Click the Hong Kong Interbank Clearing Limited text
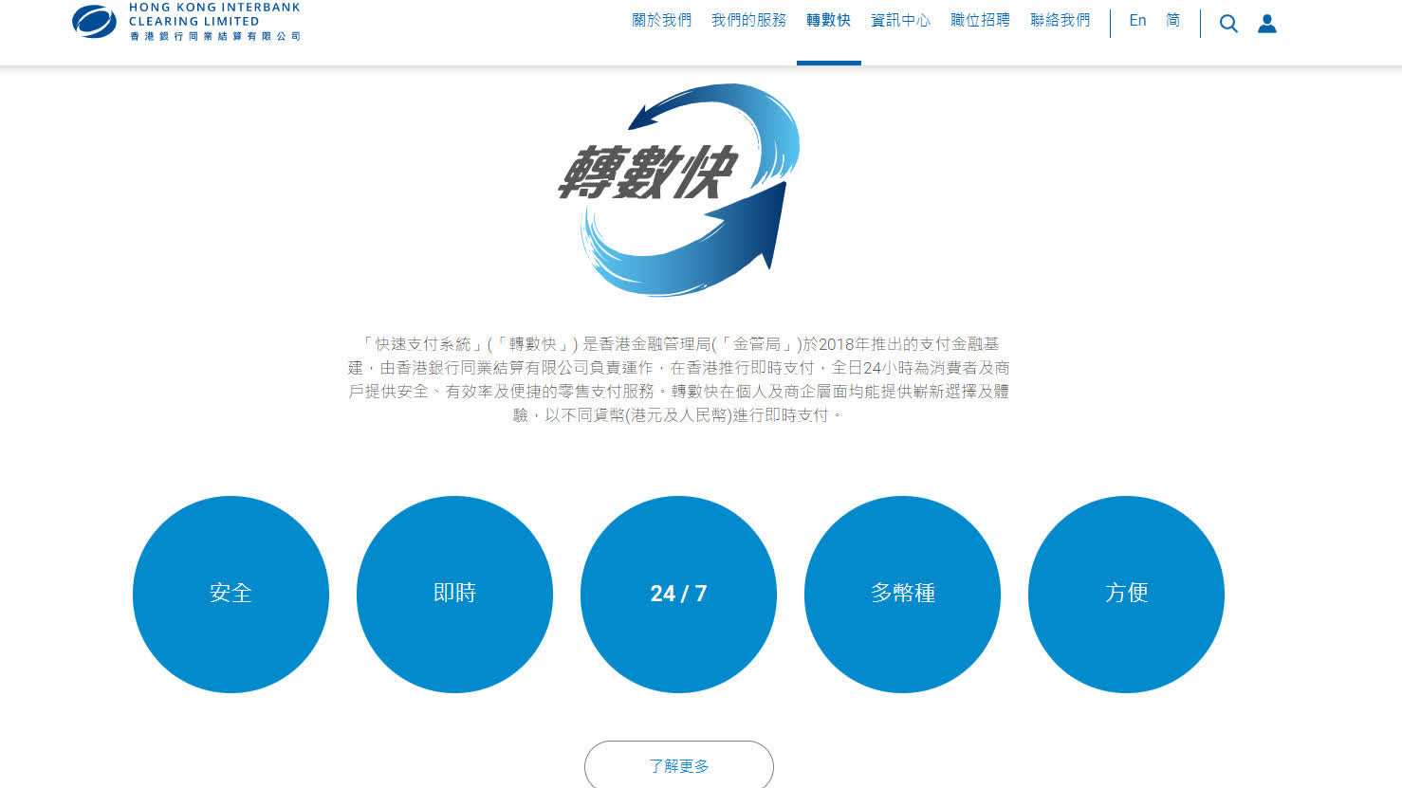The image size is (1402, 788). (214, 14)
